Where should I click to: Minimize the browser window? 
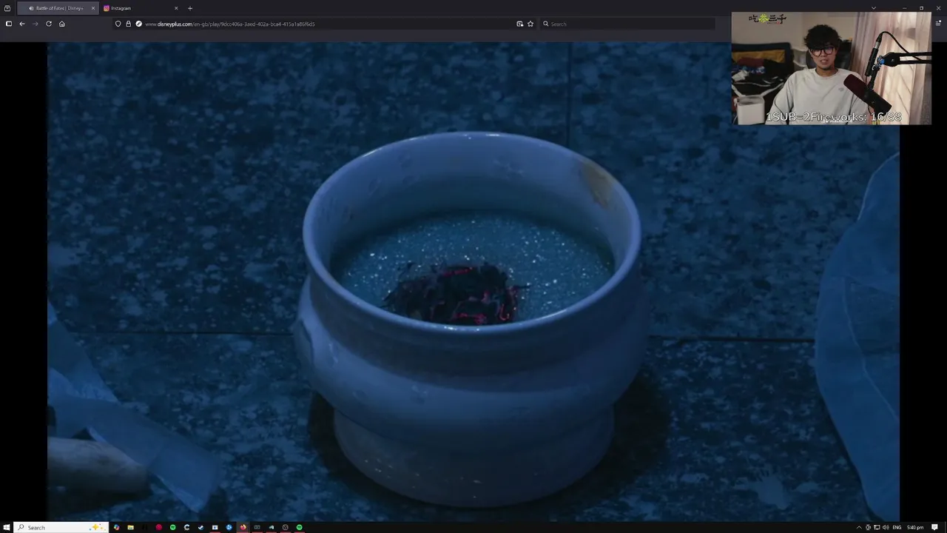[904, 8]
